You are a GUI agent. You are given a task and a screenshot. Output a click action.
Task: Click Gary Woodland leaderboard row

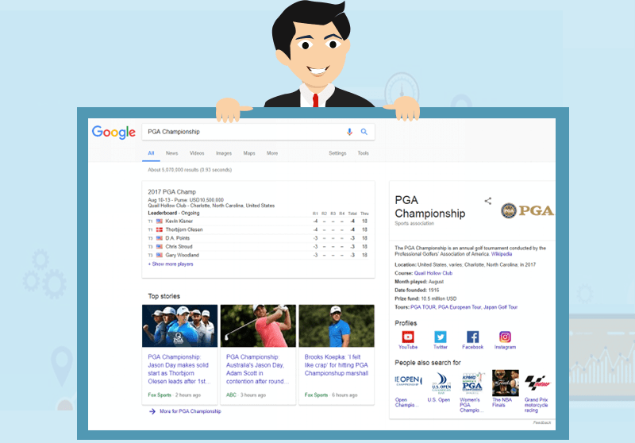pyautogui.click(x=259, y=255)
